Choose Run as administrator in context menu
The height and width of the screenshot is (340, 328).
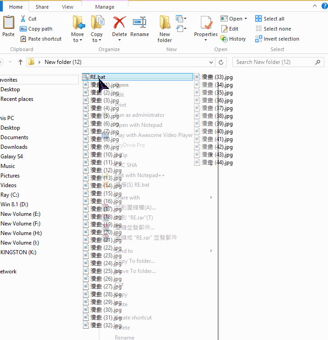click(140, 115)
